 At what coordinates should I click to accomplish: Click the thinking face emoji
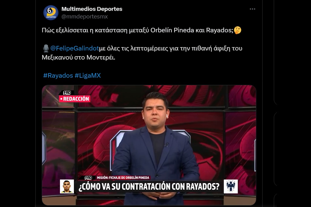(238, 30)
